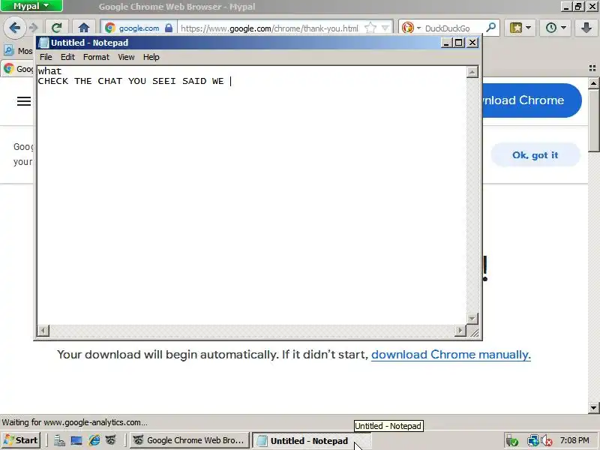Click the Notepad title bar icon

43,43
